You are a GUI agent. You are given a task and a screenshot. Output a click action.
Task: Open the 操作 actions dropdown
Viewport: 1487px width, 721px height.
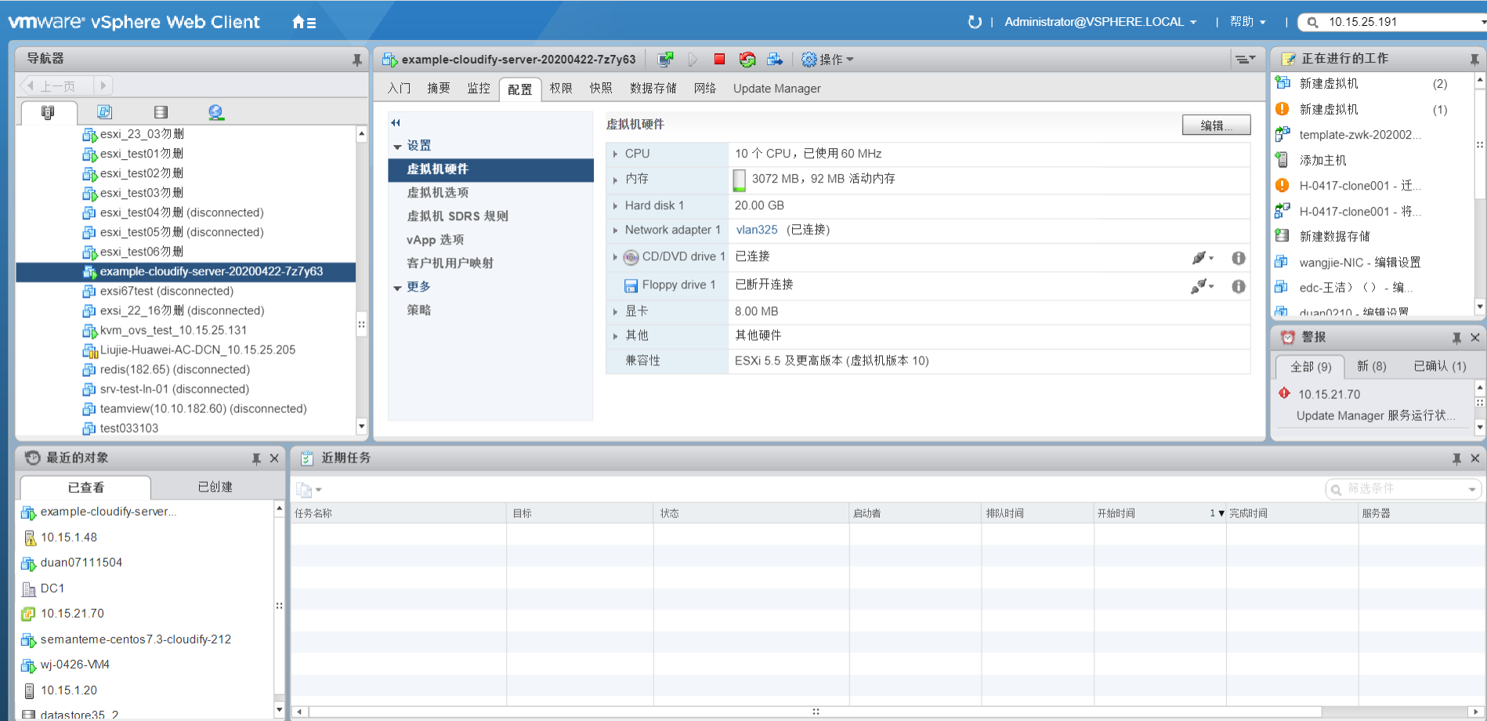coord(828,60)
